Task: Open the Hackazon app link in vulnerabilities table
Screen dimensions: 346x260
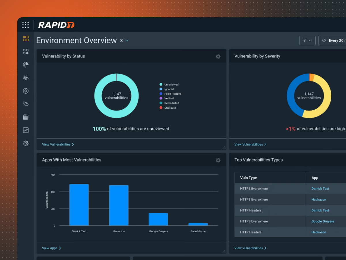Action: (x=319, y=199)
